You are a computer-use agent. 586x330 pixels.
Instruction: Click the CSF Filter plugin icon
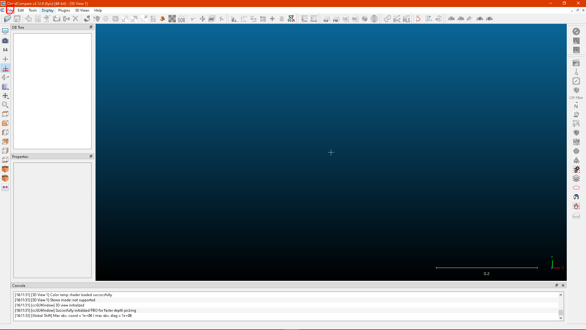(576, 90)
